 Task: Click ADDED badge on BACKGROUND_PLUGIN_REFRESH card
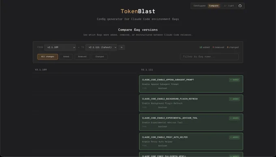tap(235, 99)
